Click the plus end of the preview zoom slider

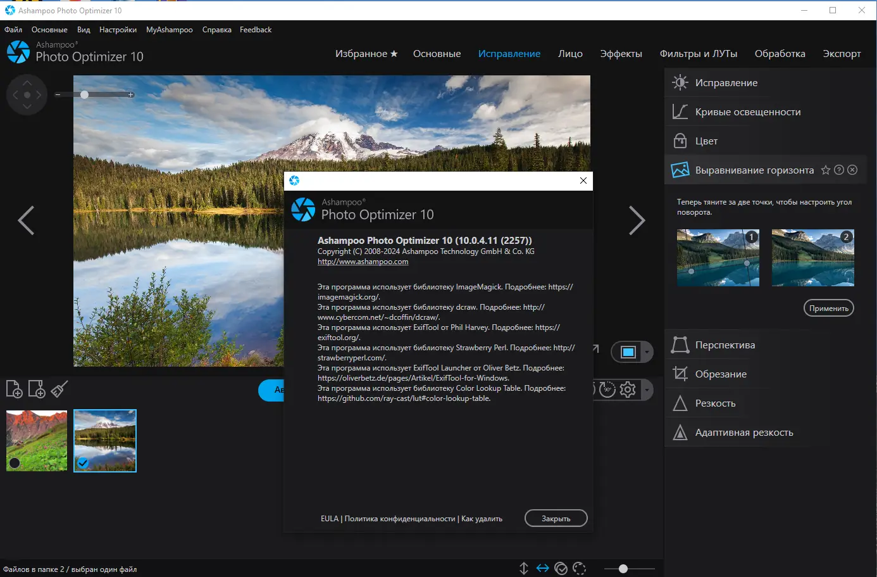[x=131, y=95]
